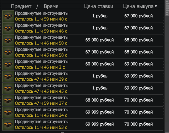The width and height of the screenshot is (169, 133).
Task: Click icon of lot ending in 11 ч 45 мин 34 с
Action: pyautogui.click(x=8, y=113)
